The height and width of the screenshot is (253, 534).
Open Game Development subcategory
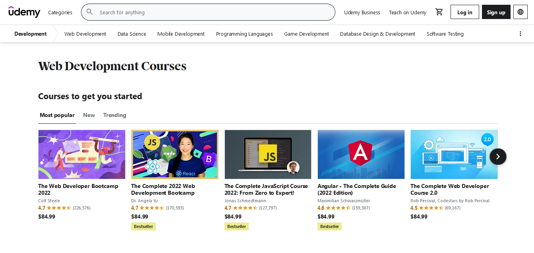[x=306, y=34]
